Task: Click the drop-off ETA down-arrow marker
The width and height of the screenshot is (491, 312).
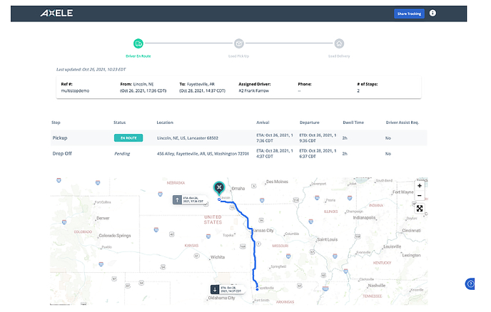Action: click(215, 289)
